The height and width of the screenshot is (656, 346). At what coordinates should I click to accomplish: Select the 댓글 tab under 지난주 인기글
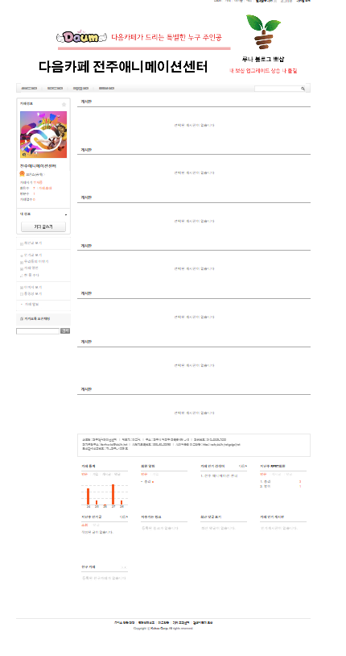point(96,525)
